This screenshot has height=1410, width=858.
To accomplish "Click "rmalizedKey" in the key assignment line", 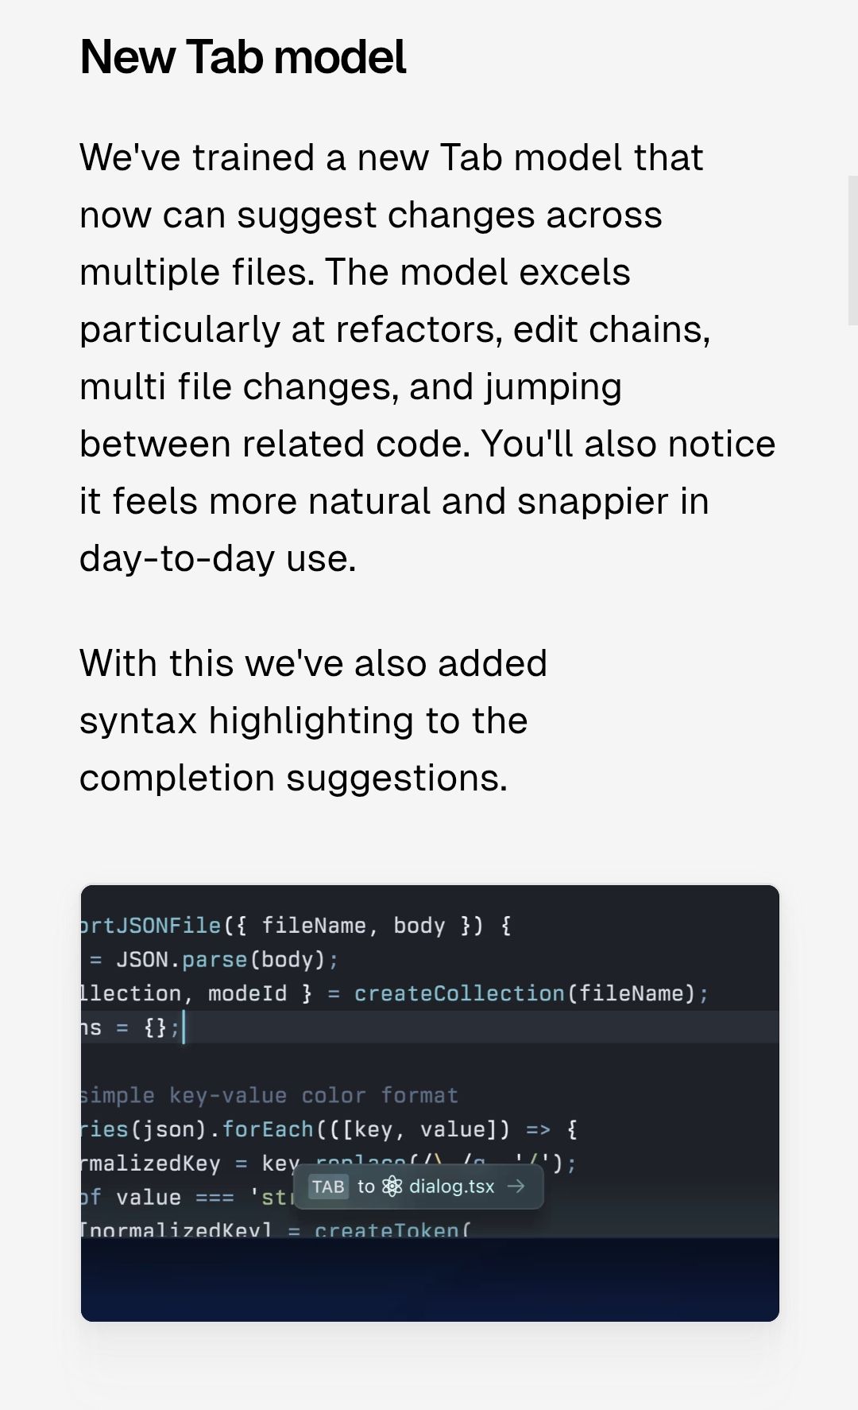I will (150, 1163).
